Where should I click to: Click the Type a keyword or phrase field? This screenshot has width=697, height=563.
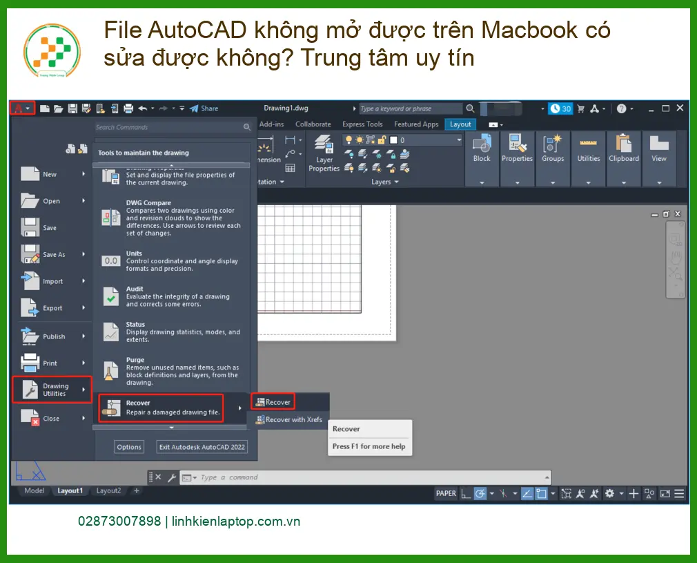coord(411,108)
